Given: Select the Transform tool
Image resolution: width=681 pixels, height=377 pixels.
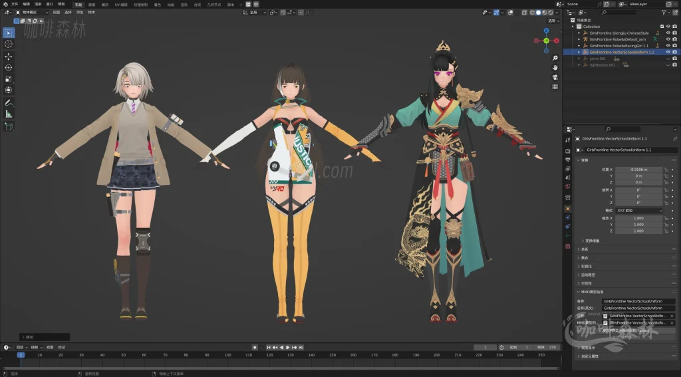Looking at the screenshot, I should point(8,90).
